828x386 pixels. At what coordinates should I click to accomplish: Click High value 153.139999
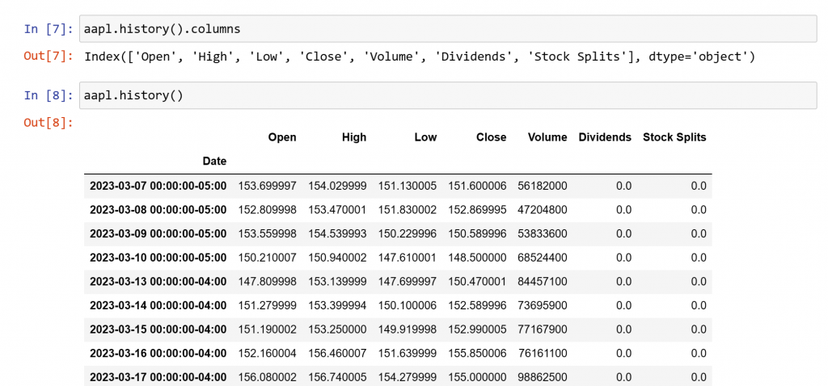(x=337, y=282)
